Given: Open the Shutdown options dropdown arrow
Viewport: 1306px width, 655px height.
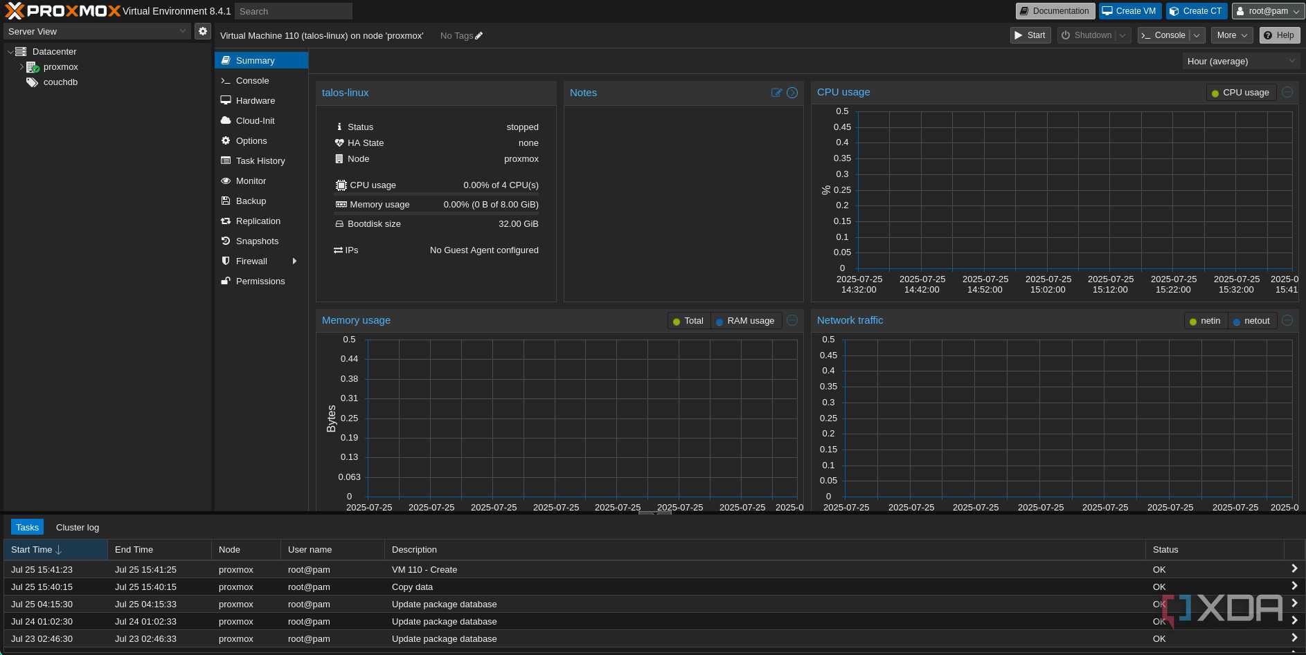Looking at the screenshot, I should point(1122,35).
